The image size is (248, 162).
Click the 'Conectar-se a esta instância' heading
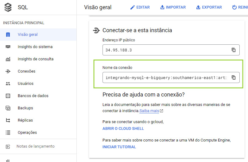[137, 30]
